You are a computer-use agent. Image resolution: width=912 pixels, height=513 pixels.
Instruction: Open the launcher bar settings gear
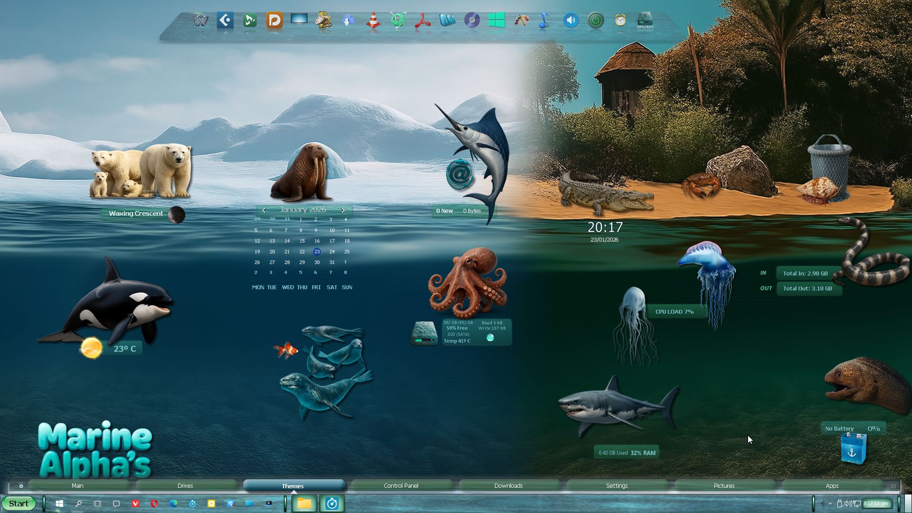point(21,486)
